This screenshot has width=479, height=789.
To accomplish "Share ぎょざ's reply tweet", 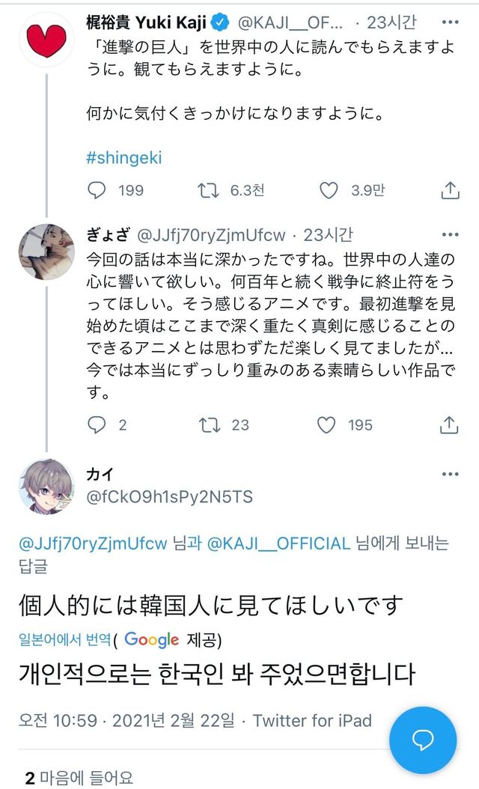I will (x=449, y=425).
